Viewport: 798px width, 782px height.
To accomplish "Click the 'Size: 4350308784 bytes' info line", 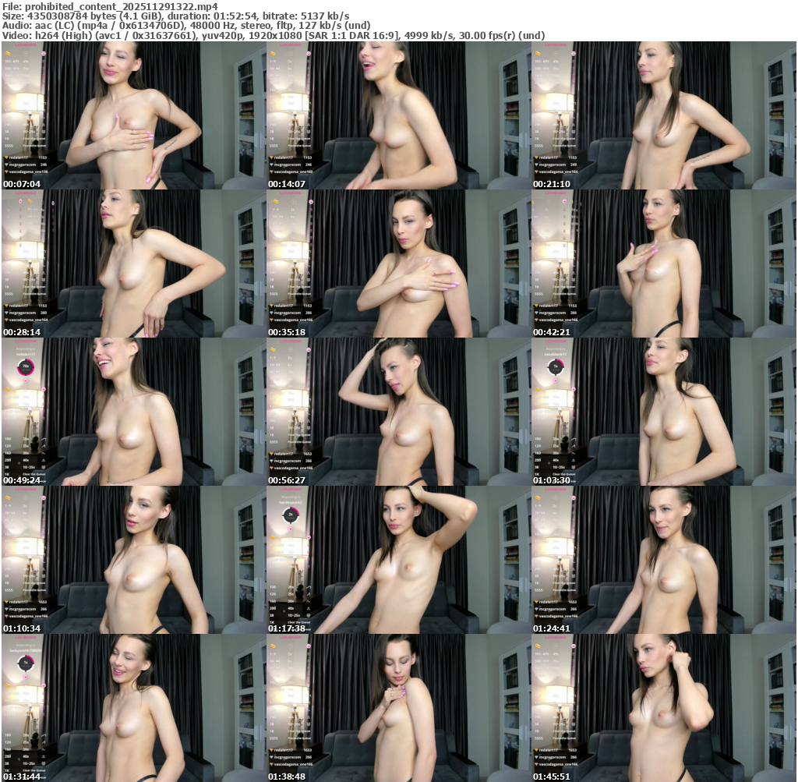I will (175, 16).
